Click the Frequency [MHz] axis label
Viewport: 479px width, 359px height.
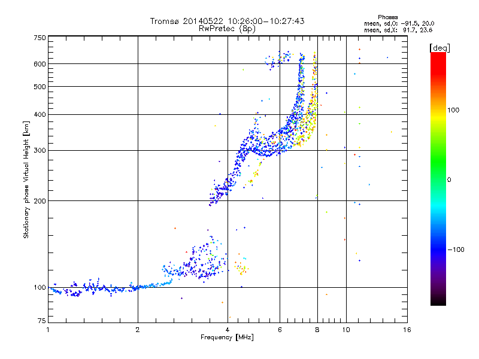[x=227, y=337]
